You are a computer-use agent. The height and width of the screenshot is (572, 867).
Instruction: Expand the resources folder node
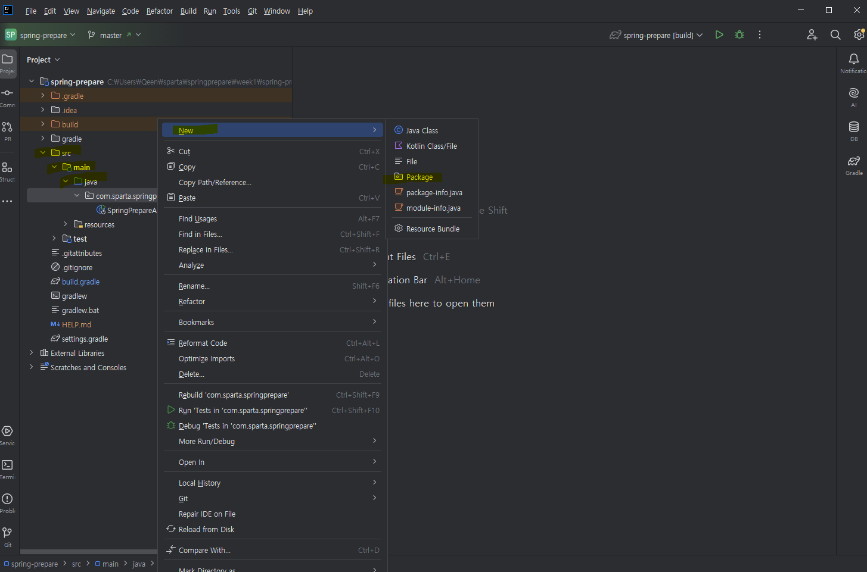[x=65, y=224]
